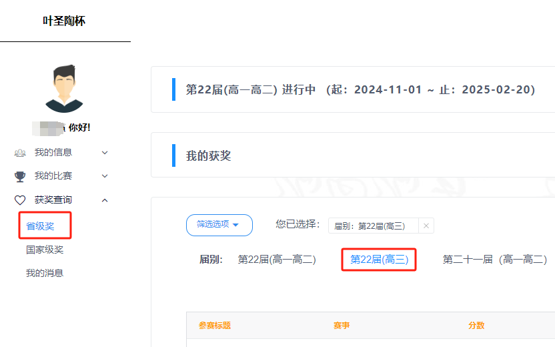555x347 pixels.
Task: Click the 我的获奖 section heading
Action: 209,155
